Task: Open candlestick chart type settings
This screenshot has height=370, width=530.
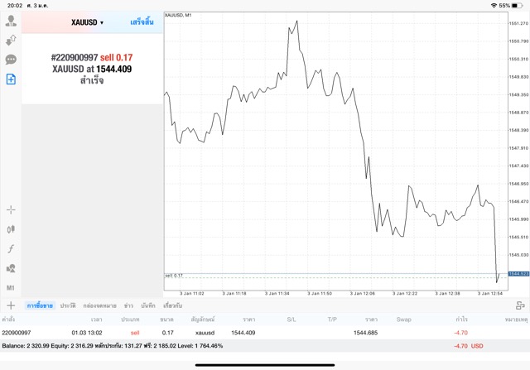Action: point(11,228)
